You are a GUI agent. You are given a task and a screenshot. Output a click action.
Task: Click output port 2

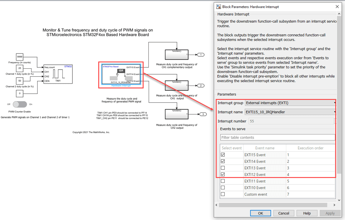[x=201, y=86]
